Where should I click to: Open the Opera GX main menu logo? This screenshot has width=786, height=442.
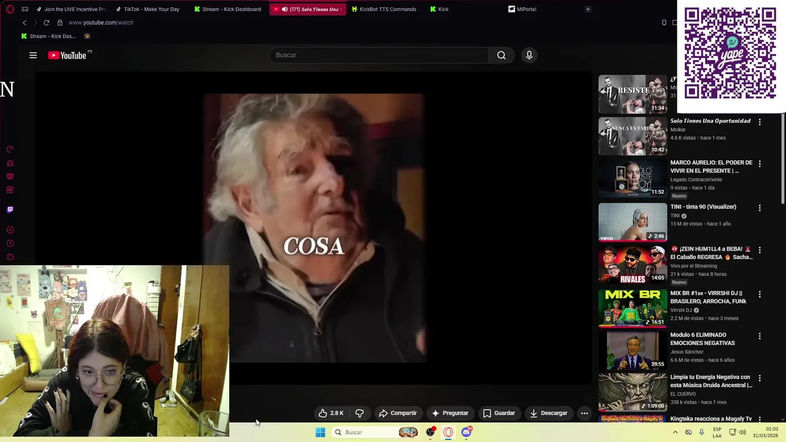click(10, 9)
